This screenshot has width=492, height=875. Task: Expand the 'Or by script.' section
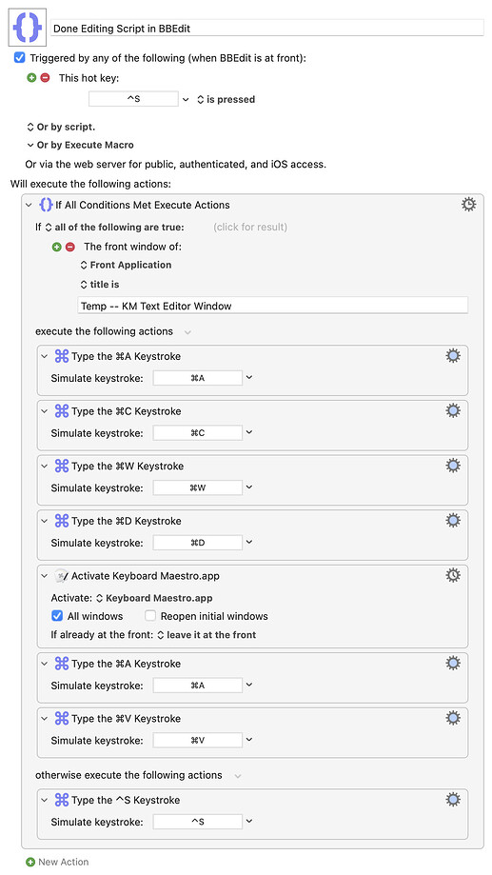[61, 127]
